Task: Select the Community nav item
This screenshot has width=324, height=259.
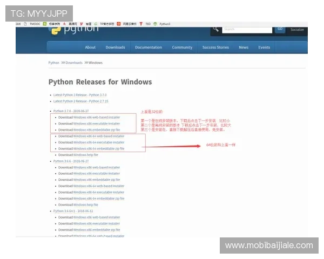Action: click(182, 47)
